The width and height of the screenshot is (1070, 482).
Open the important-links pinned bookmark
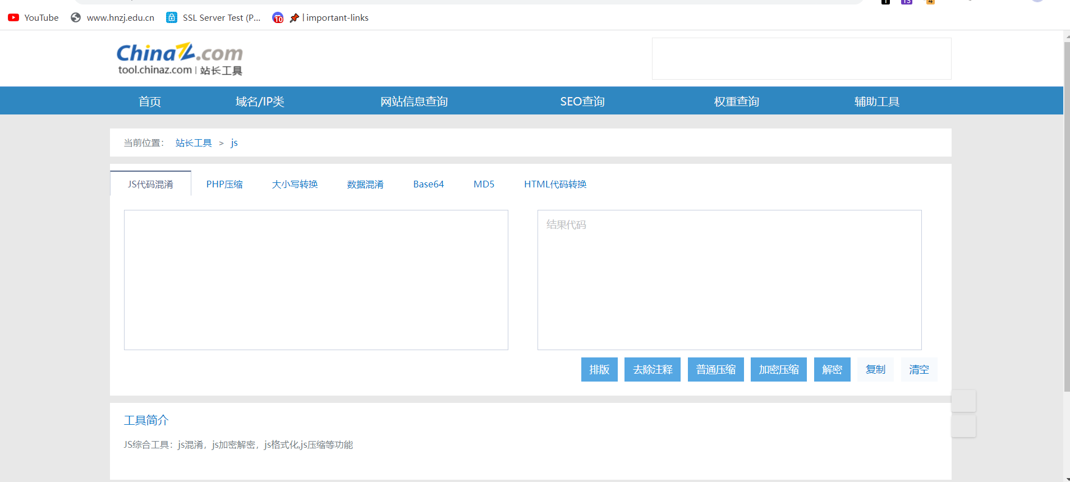[330, 18]
